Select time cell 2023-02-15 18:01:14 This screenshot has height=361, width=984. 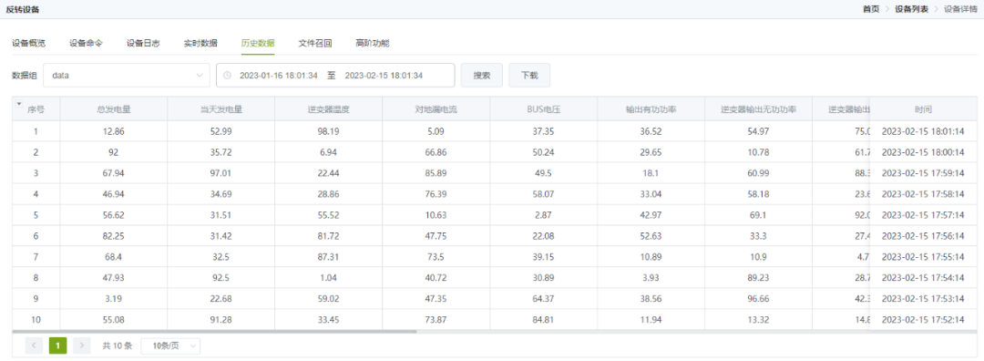(923, 131)
